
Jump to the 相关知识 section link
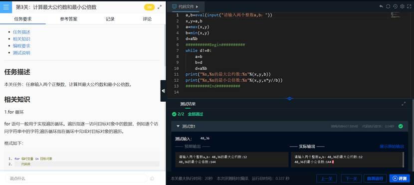[21, 39]
